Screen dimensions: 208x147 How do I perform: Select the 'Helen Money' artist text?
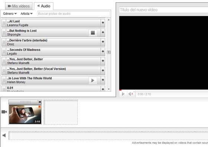(x=16, y=82)
